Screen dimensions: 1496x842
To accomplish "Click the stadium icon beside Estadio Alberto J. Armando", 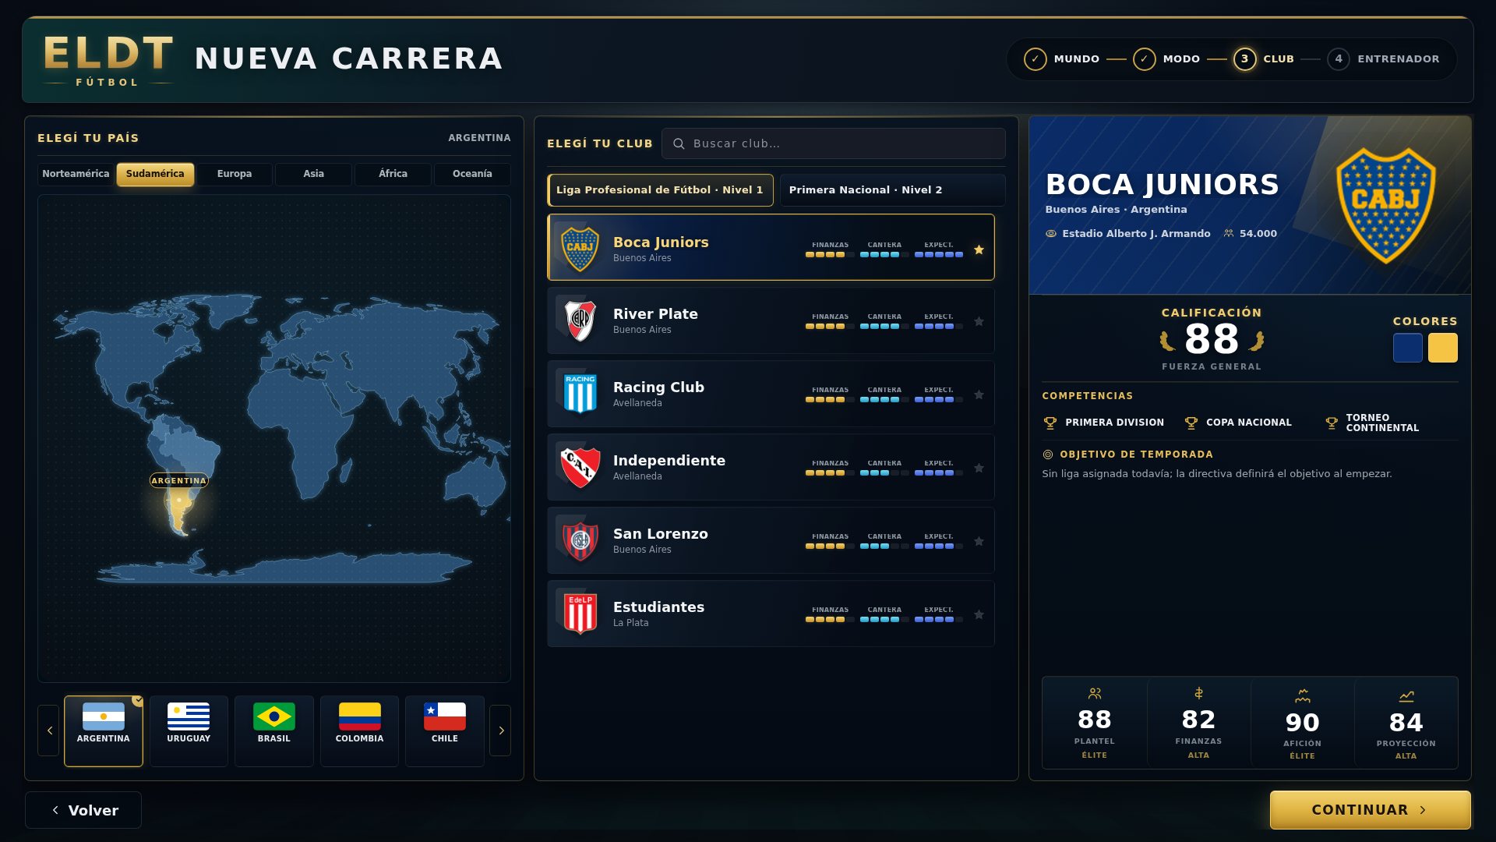I will [x=1051, y=233].
